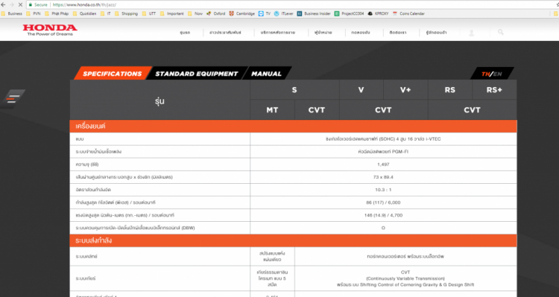Click the 1,497 displacement value
Viewport: 559px width, 297px height.
click(383, 165)
